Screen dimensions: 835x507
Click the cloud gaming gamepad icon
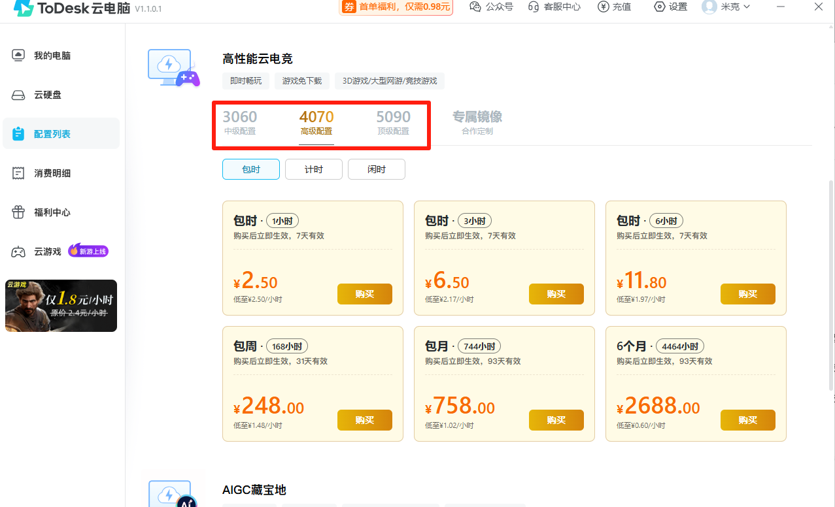18,252
